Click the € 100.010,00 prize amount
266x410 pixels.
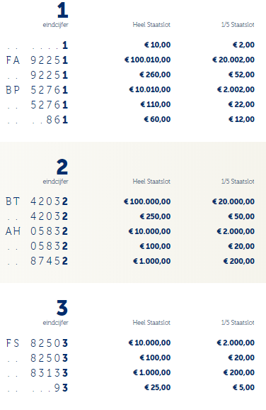tap(148, 60)
